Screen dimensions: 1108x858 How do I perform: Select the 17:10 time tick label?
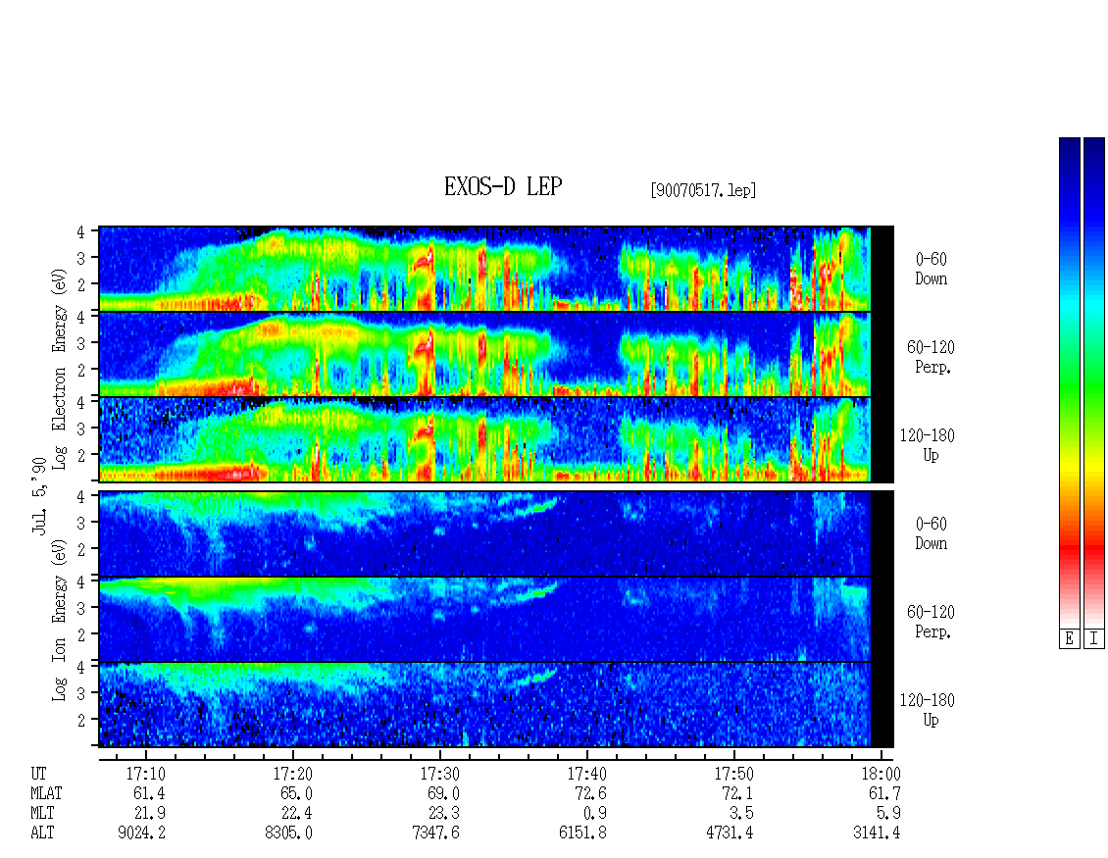tap(145, 774)
